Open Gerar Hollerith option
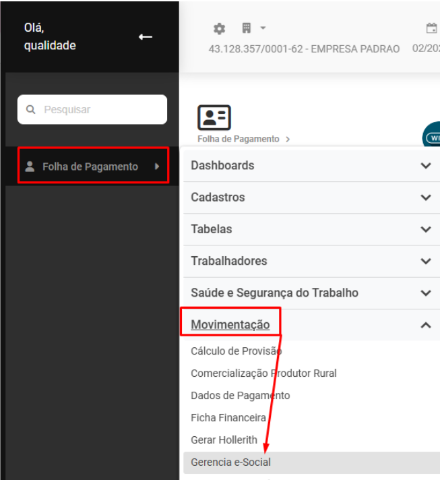 pyautogui.click(x=224, y=440)
